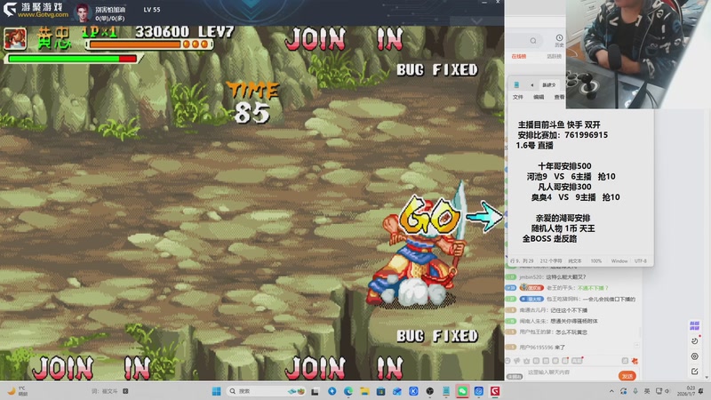Screen dimensions: 711x400
Task: Open the Notepad 查看 menu
Action: tap(559, 97)
